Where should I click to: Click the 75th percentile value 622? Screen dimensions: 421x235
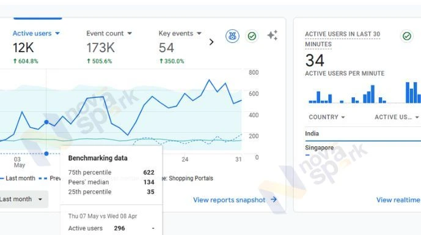(x=148, y=173)
